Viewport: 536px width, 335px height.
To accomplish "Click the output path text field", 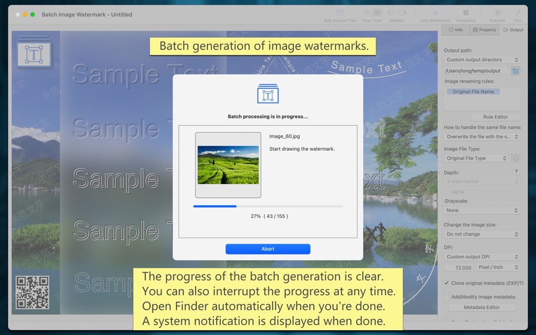I will coord(476,71).
